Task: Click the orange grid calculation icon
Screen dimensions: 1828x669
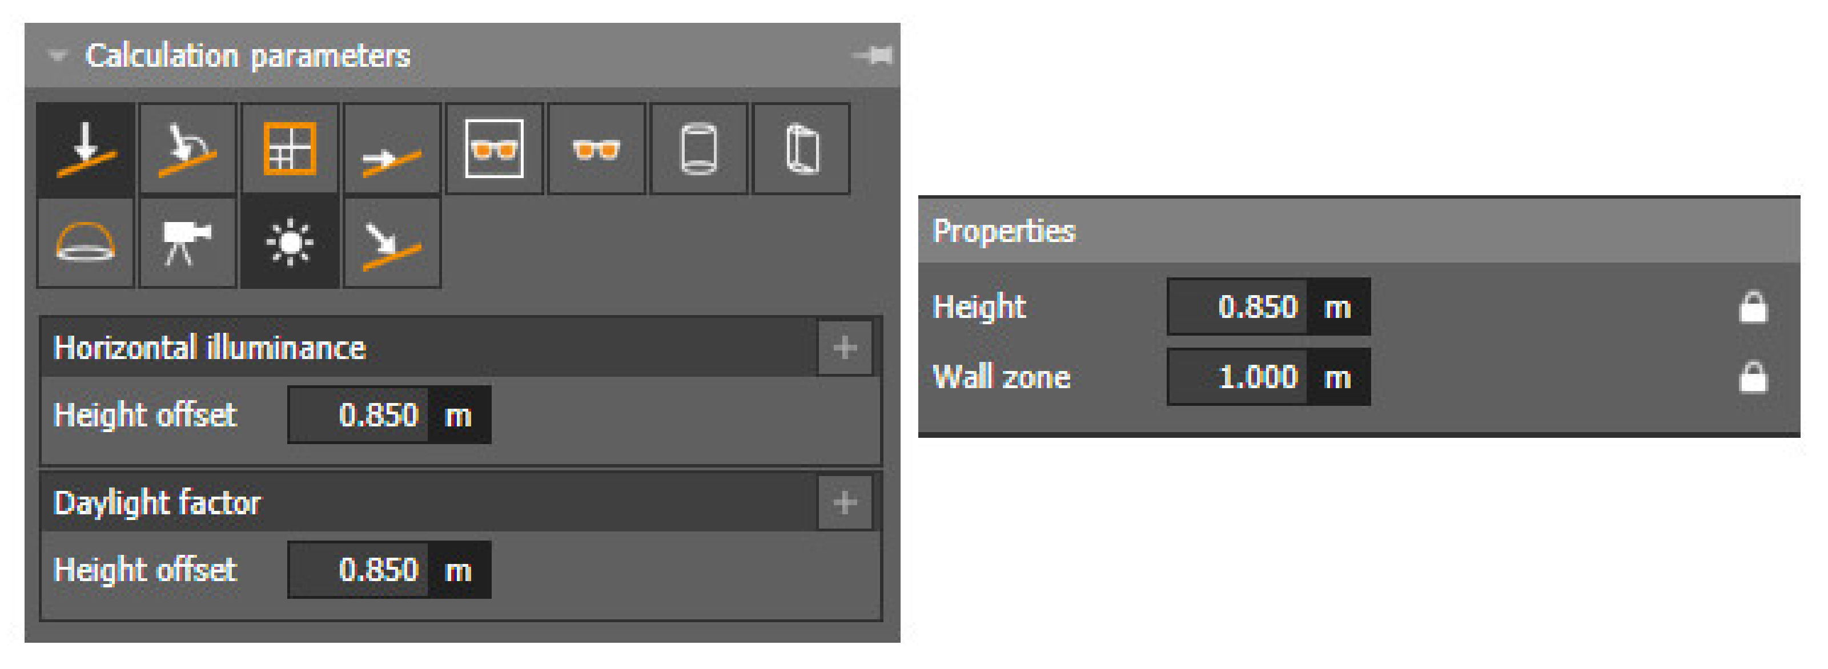Action: click(x=290, y=149)
